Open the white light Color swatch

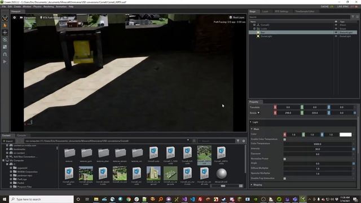[x=346, y=135]
